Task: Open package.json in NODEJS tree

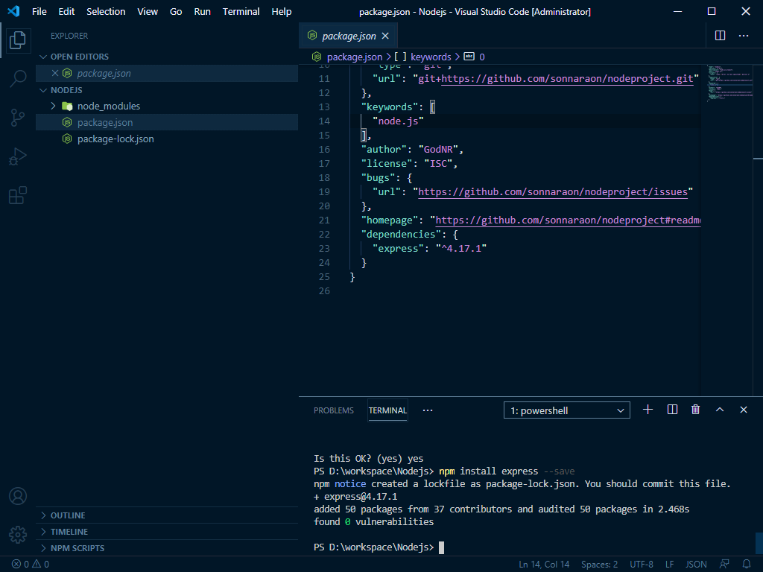Action: coord(167,123)
